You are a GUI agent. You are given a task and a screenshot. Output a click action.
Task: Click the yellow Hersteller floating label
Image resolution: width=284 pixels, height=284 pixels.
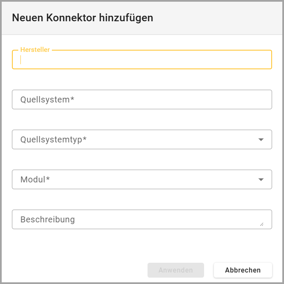click(x=35, y=50)
